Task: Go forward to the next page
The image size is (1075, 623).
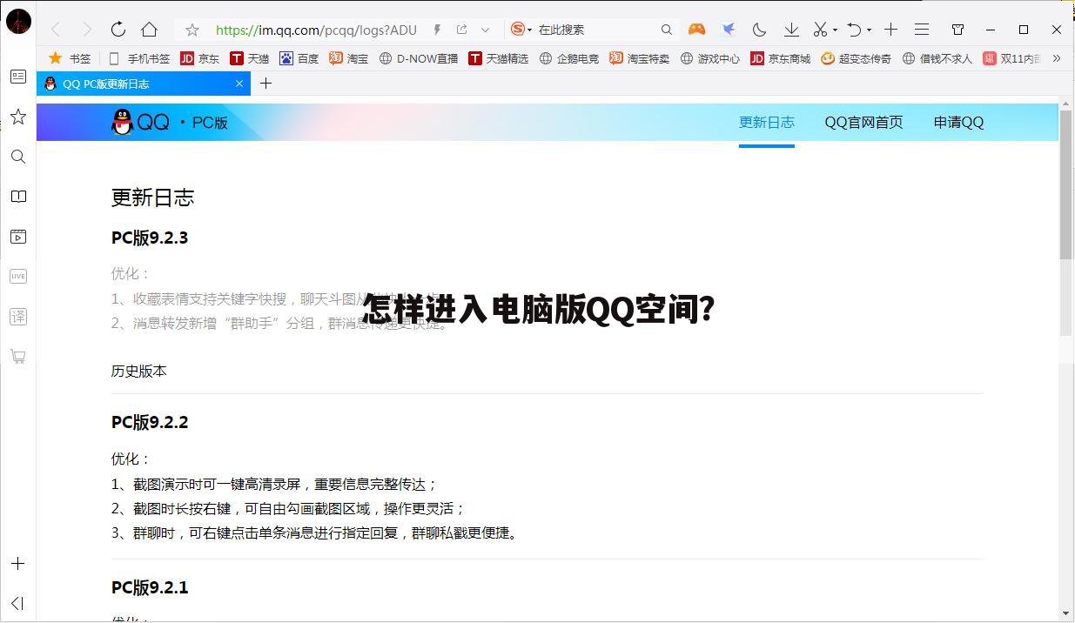Action: click(86, 30)
